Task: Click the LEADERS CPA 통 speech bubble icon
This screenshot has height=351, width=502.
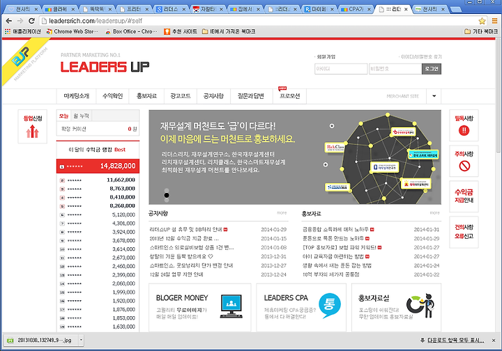Action: click(x=330, y=305)
